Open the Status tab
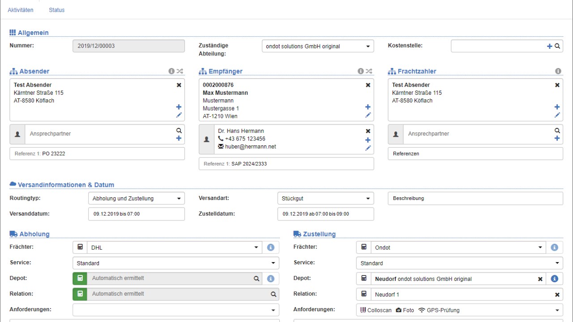The image size is (573, 322). [57, 10]
